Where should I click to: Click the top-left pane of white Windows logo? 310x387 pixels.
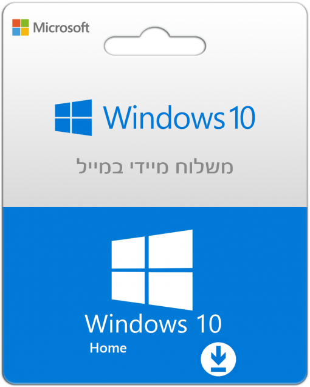[x=128, y=253]
